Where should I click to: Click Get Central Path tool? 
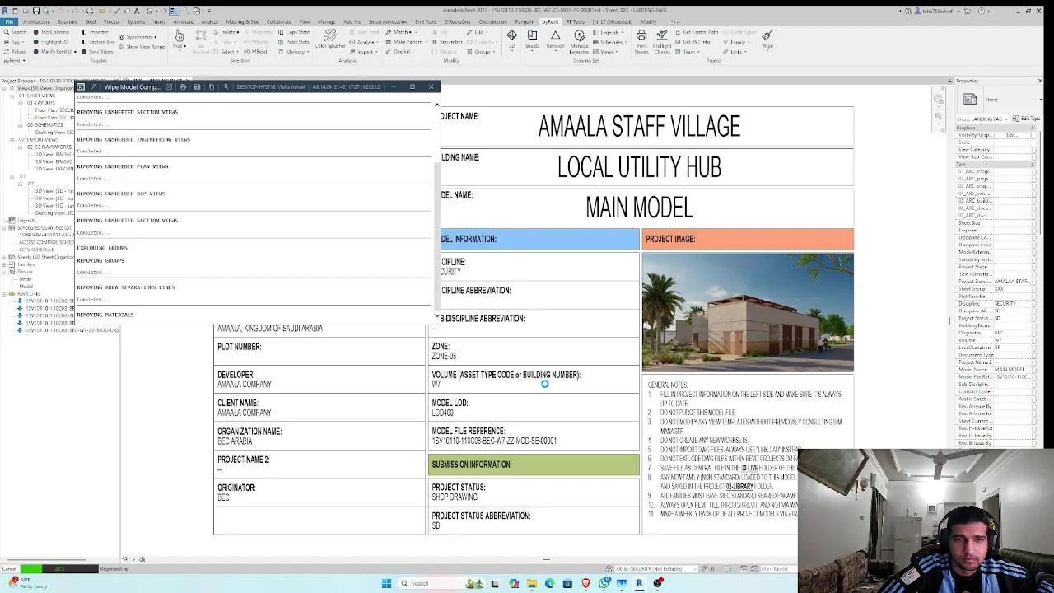(697, 32)
